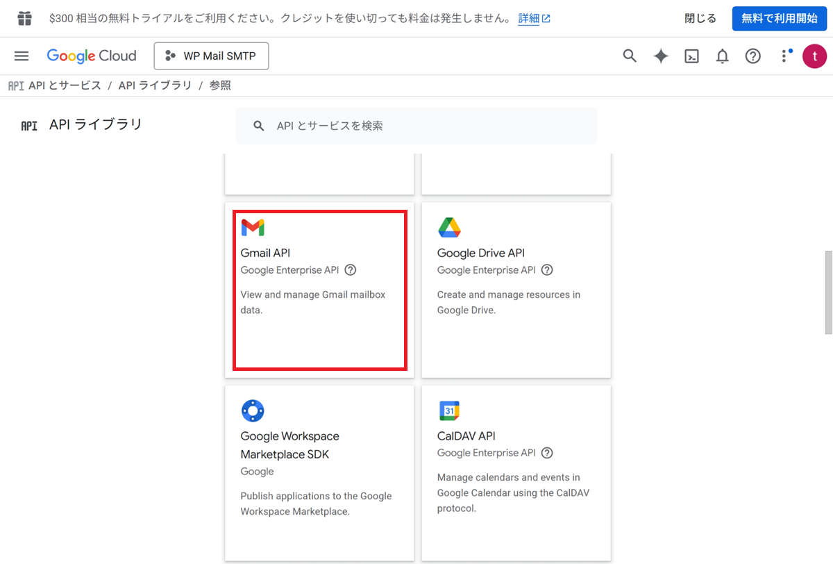Viewport: 833px width, 564px height.
Task: Click the search magnifier in header
Action: 630,56
